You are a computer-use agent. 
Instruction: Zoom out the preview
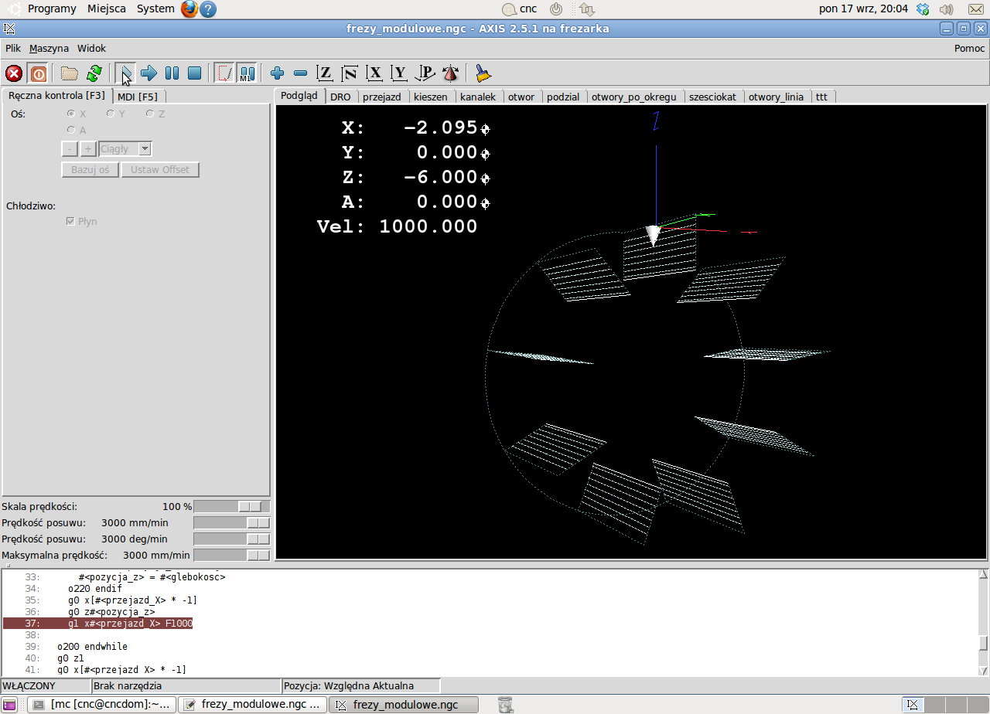pos(301,73)
